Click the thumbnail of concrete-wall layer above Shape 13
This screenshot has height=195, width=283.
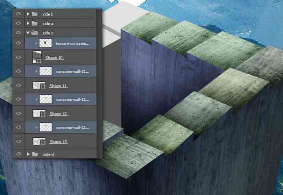[x=45, y=127]
